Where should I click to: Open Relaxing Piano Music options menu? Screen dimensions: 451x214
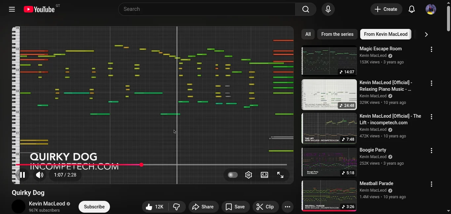pyautogui.click(x=432, y=83)
